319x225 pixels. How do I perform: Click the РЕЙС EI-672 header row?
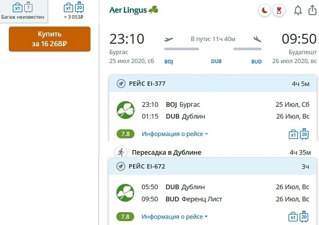point(213,166)
